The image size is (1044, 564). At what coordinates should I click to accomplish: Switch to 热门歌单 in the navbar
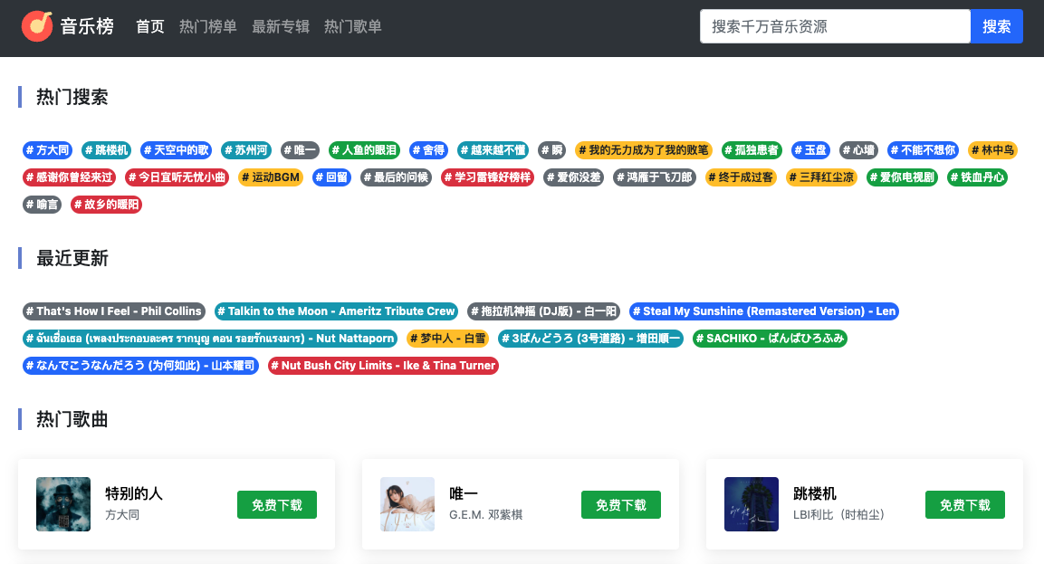point(353,27)
